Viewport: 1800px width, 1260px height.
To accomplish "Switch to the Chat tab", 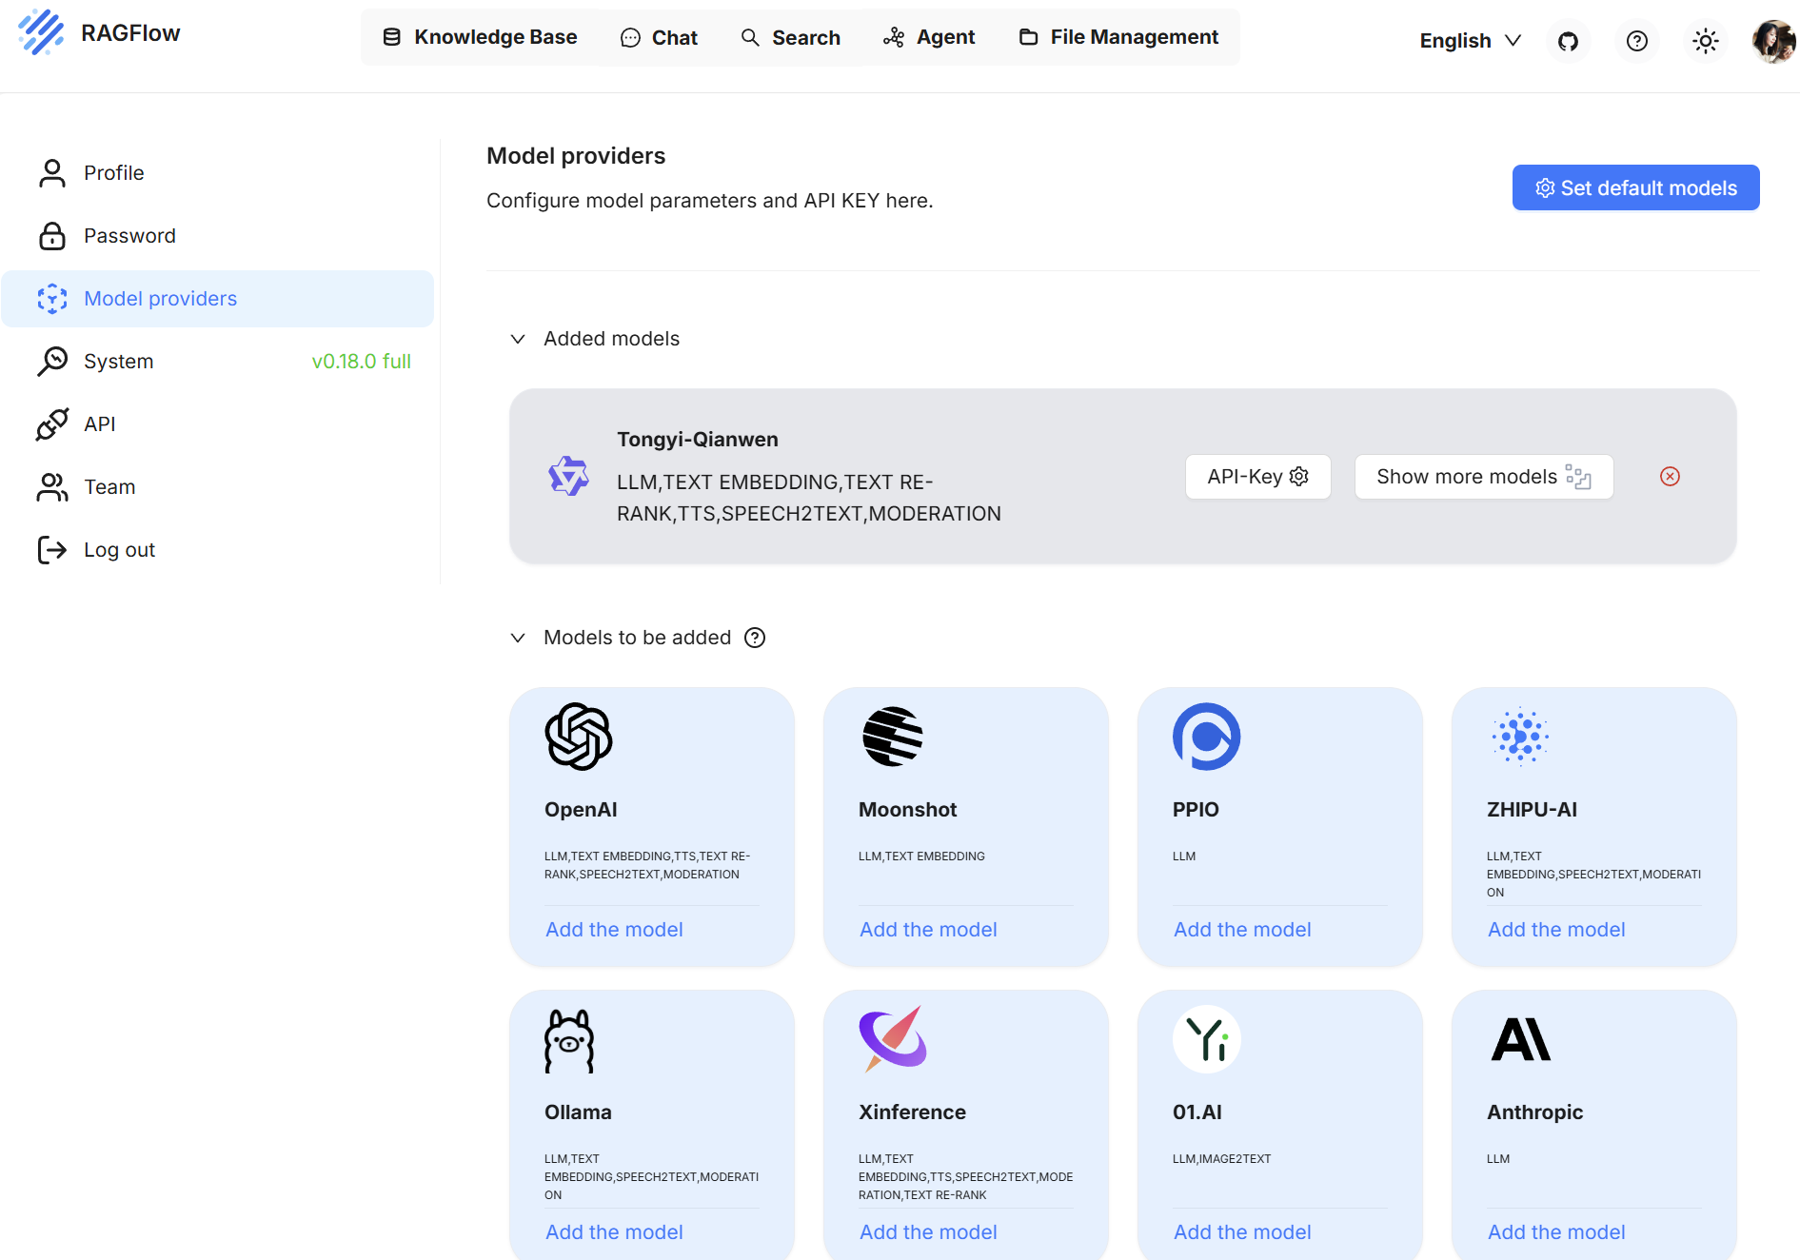I will tap(659, 37).
